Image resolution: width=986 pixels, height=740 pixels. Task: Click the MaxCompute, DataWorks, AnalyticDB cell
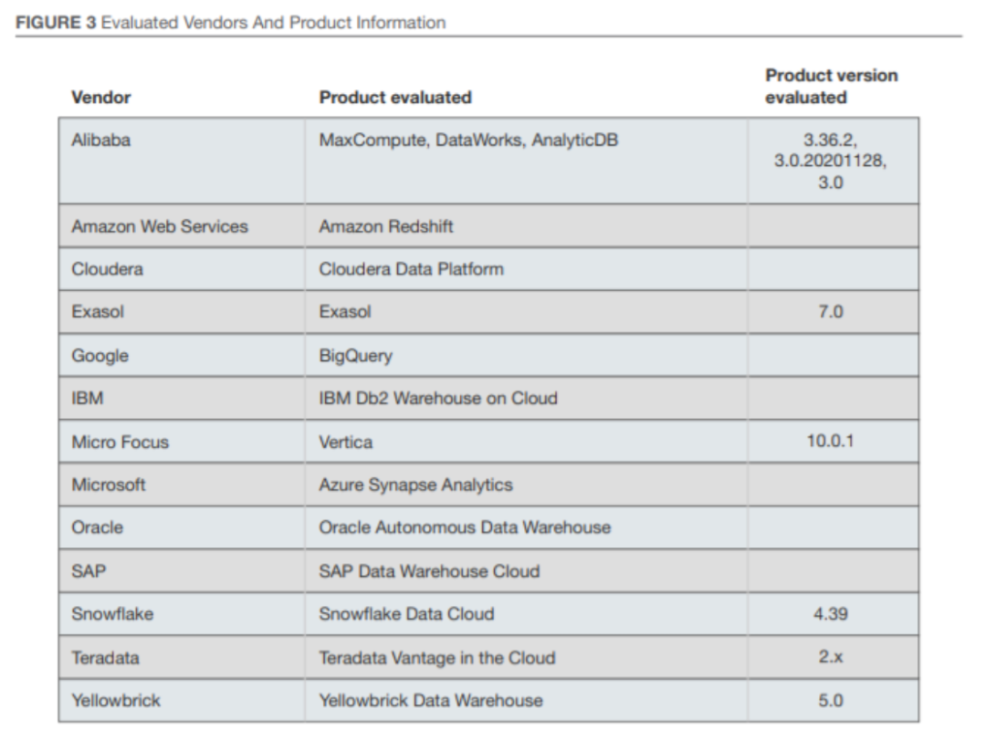tap(468, 141)
